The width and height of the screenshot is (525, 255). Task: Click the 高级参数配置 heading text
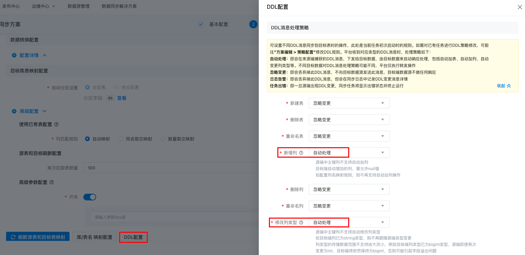click(33, 182)
